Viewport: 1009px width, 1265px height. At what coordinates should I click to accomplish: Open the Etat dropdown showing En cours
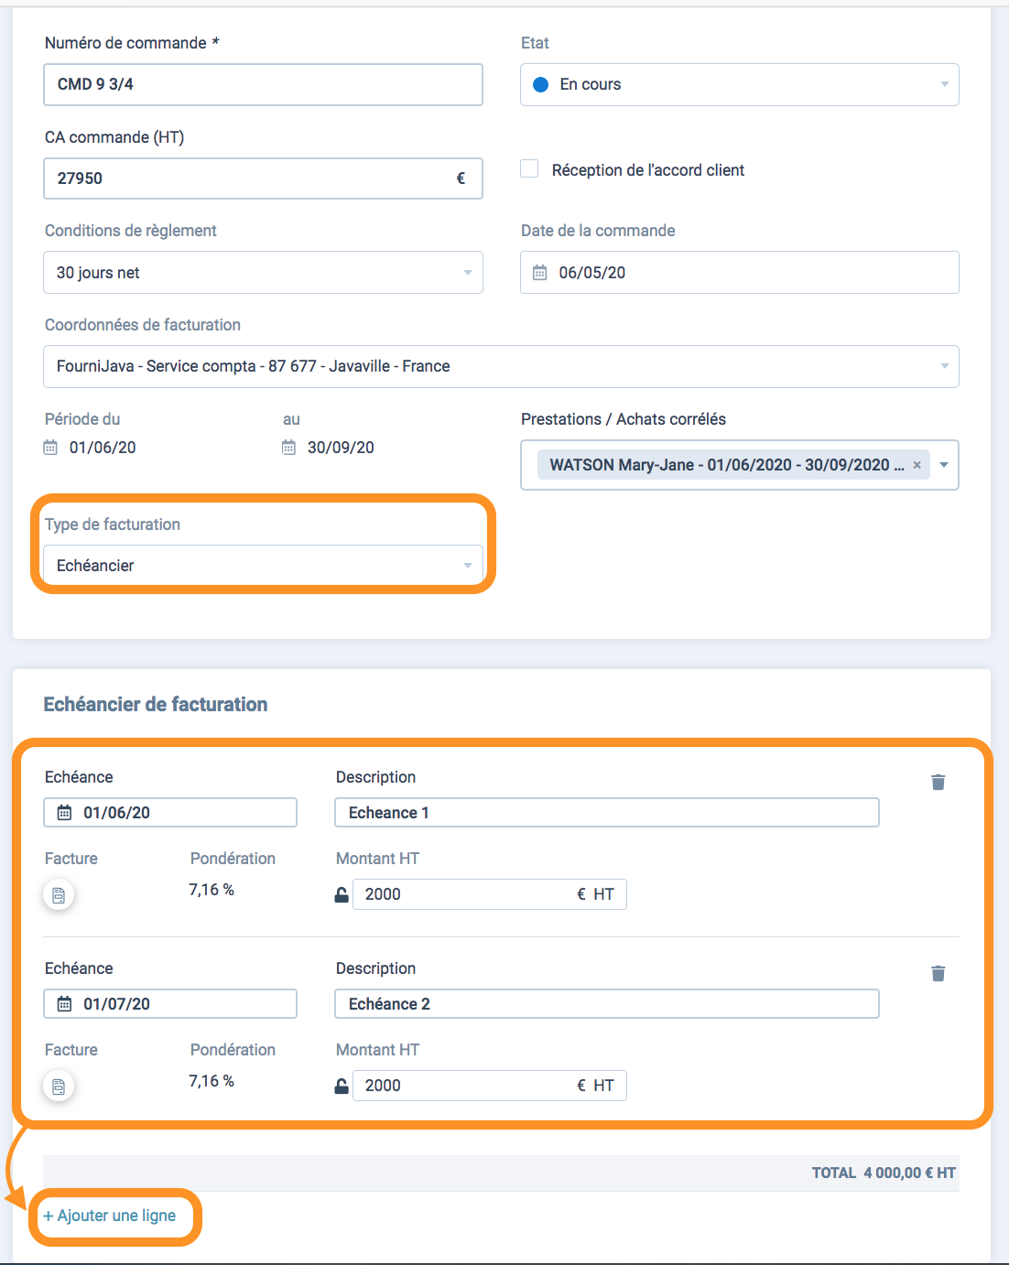740,84
